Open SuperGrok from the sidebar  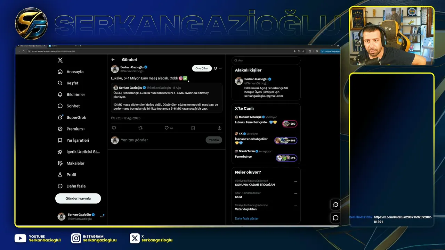point(72,117)
